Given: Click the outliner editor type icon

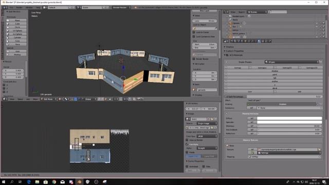Looking at the screenshot, I should (225, 12).
